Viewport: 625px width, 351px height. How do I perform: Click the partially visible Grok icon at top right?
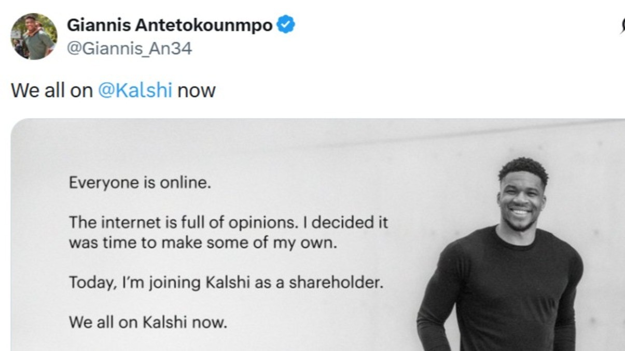click(622, 26)
